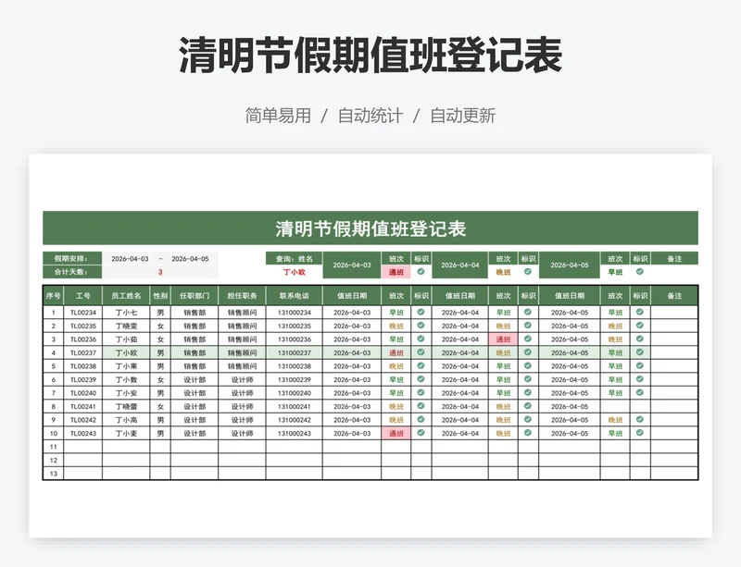Click the total days value 3
Screen dimensions: 741x567
pos(160,272)
